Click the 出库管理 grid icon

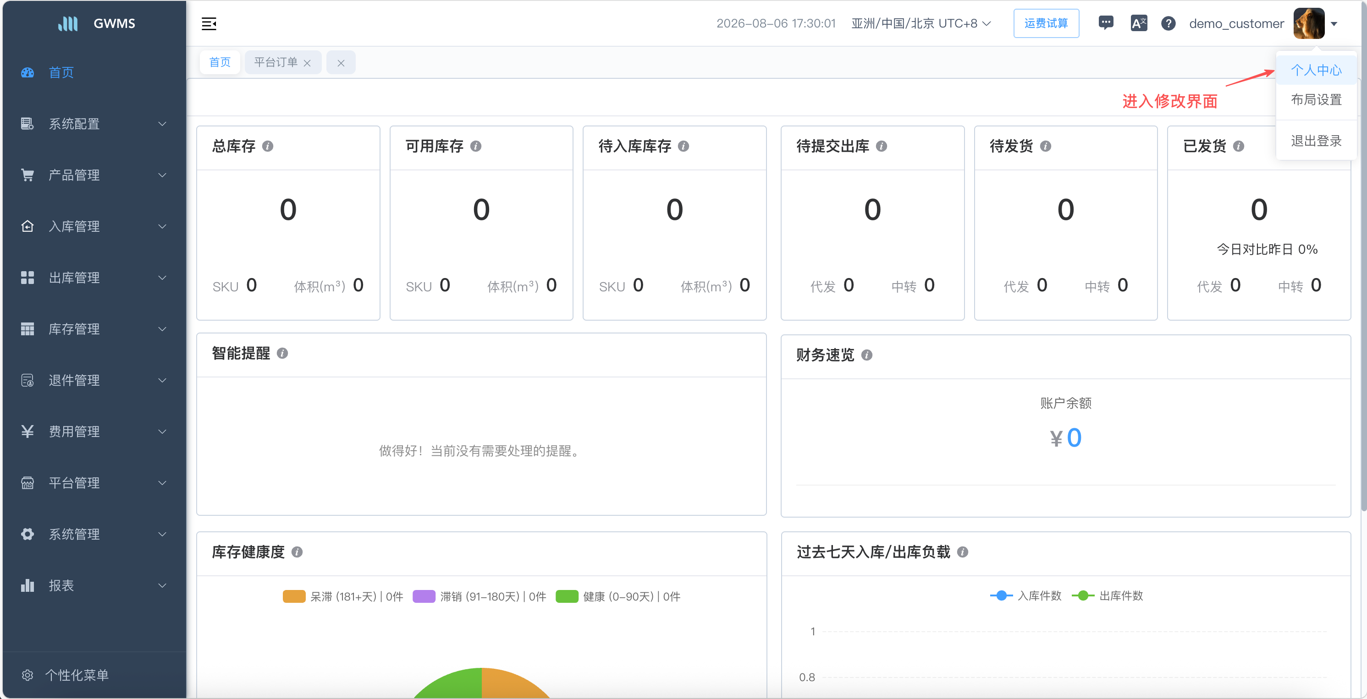(28, 278)
